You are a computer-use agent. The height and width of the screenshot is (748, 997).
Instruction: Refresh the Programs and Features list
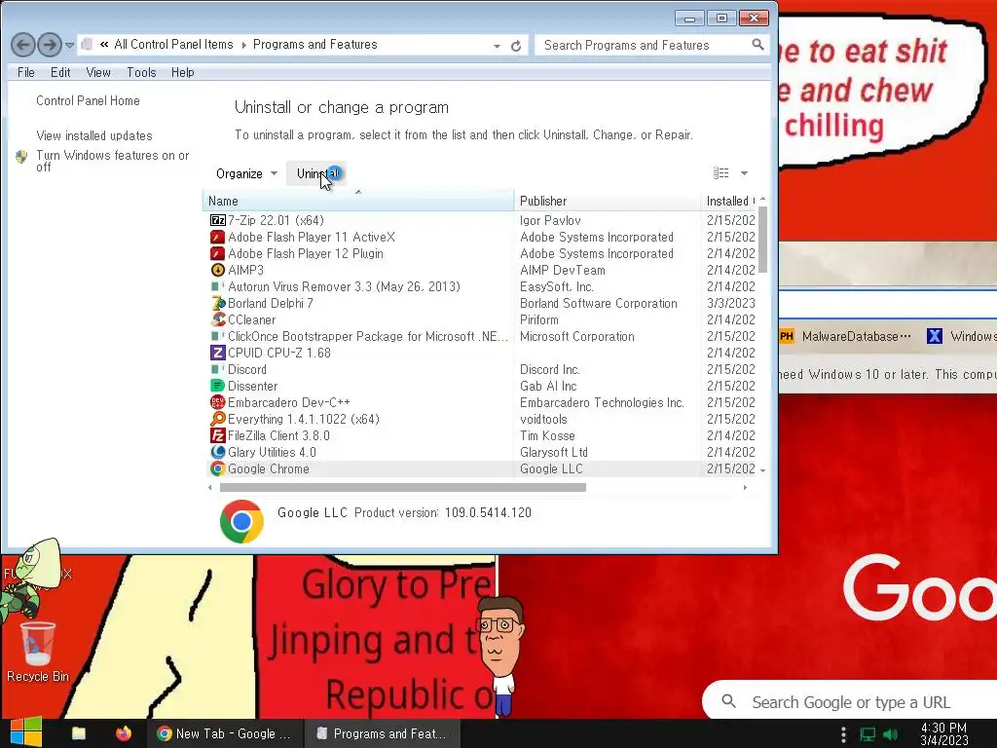(x=516, y=46)
